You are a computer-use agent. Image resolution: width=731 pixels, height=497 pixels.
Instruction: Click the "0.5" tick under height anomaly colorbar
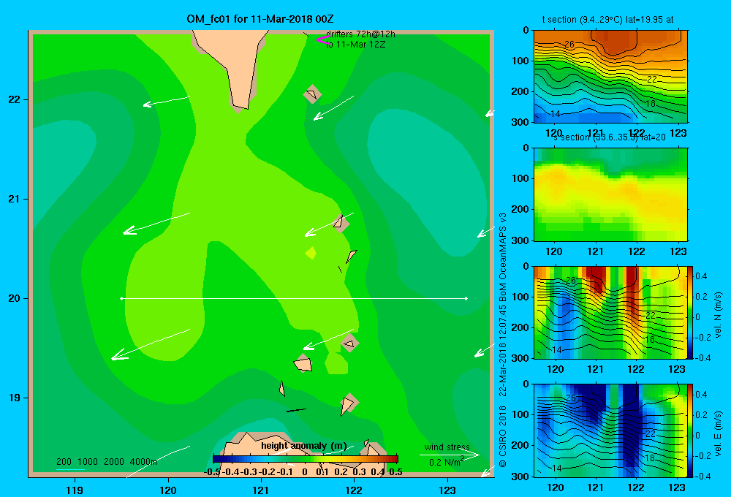point(395,472)
